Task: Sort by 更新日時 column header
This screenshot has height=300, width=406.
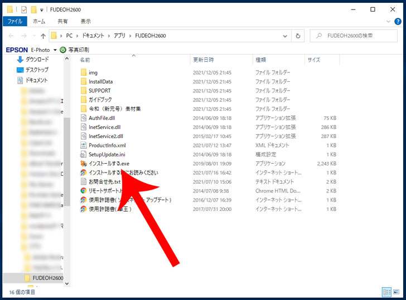Action: tap(204, 60)
